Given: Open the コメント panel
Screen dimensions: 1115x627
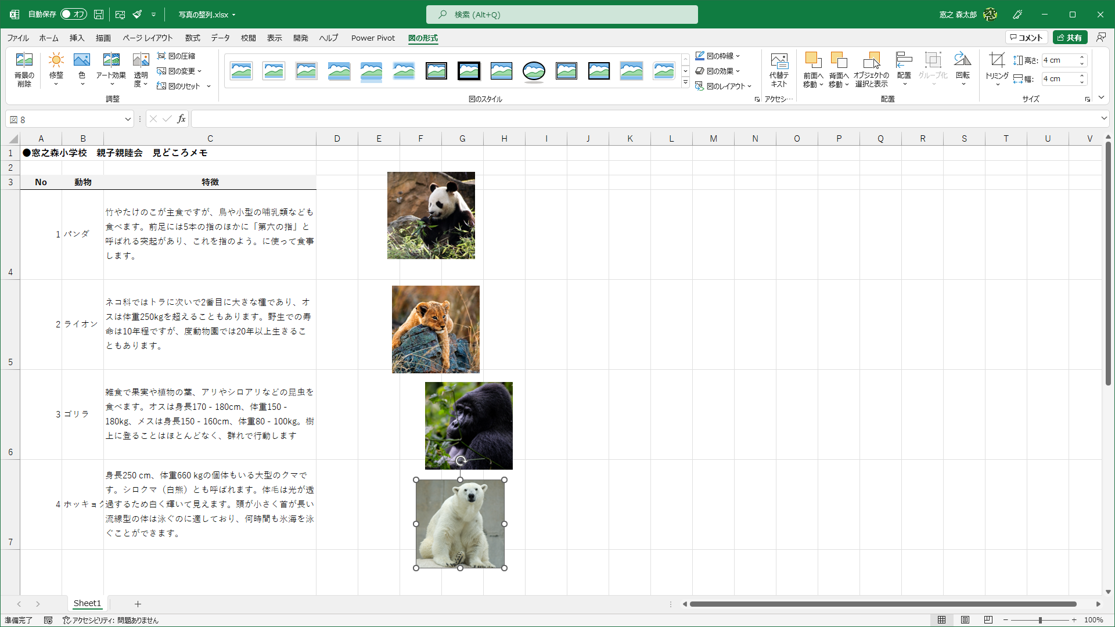Looking at the screenshot, I should 1027,37.
